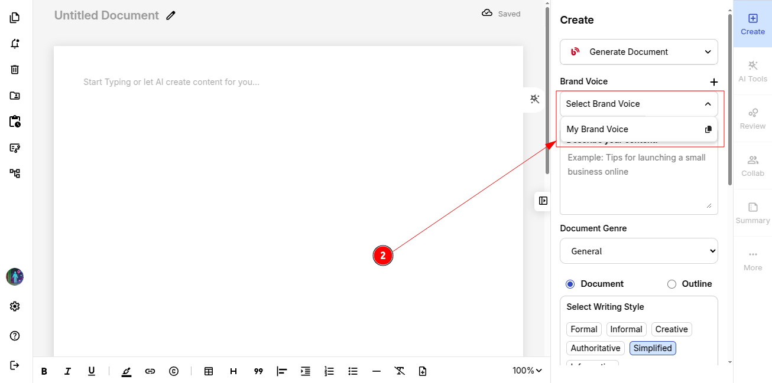The height and width of the screenshot is (383, 772).
Task: Click the copy icon beside My Brand Voice
Action: pos(708,129)
